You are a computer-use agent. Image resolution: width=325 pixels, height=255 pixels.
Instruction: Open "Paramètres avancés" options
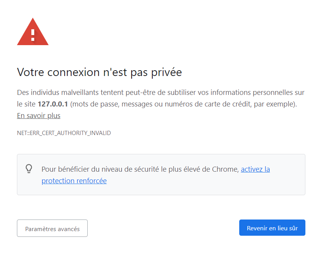[52, 228]
